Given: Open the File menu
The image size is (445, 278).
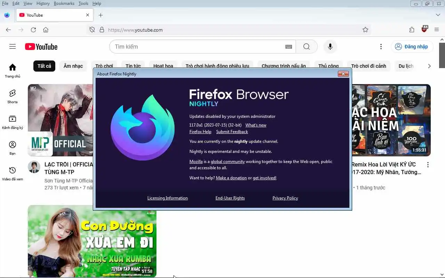Looking at the screenshot, I should (x=5, y=3).
